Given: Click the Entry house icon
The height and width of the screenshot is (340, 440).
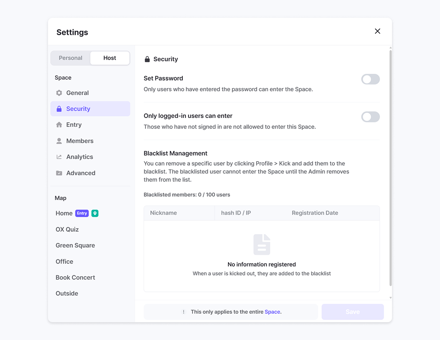Looking at the screenshot, I should 59,125.
